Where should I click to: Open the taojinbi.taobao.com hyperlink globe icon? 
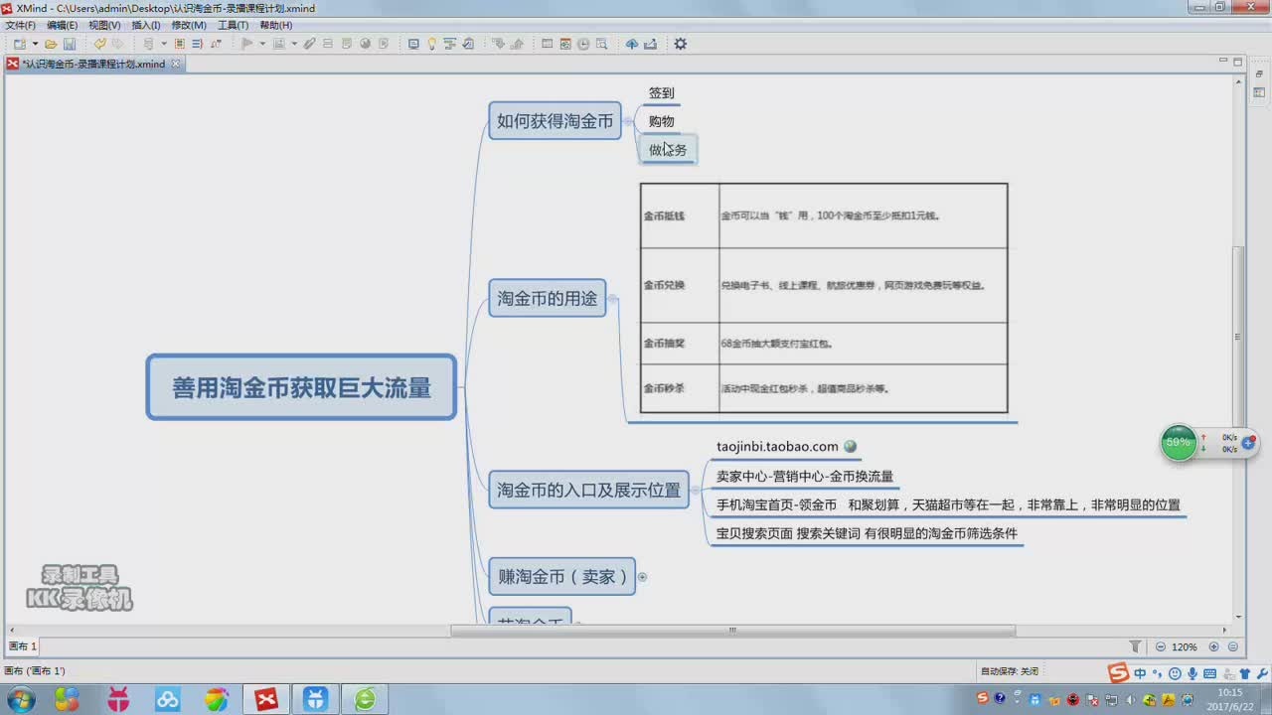pyautogui.click(x=850, y=447)
